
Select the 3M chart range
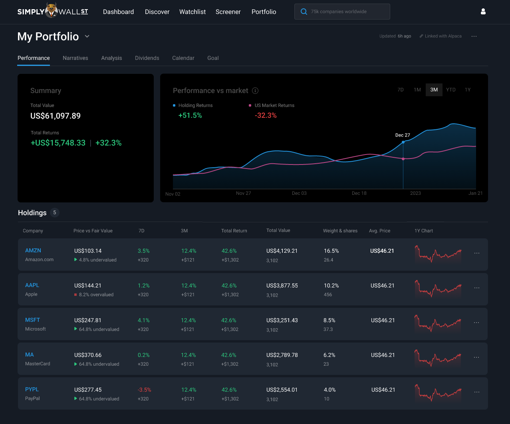click(x=434, y=90)
